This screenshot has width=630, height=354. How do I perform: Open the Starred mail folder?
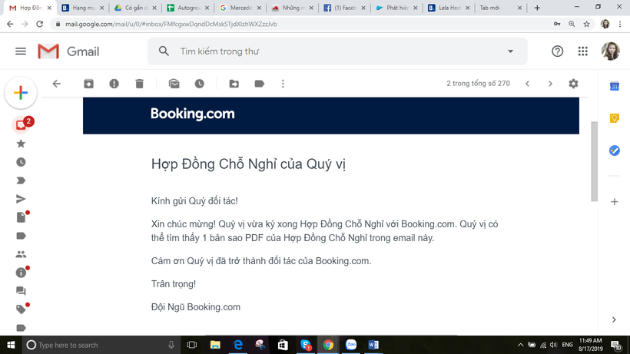point(21,144)
